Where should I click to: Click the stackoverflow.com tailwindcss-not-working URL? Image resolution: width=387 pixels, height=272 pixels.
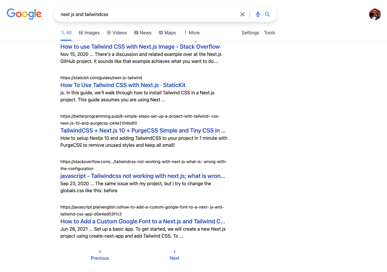click(144, 165)
